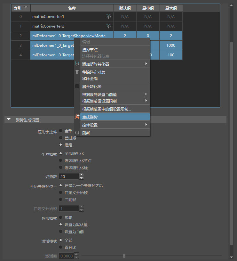Set 外部模式 to 忽略
This screenshot has width=237, height=261.
61,217
